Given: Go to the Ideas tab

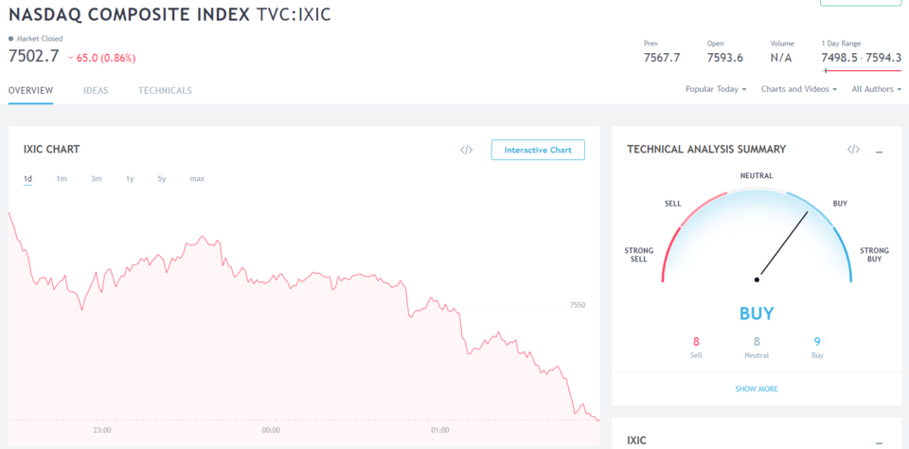Looking at the screenshot, I should [x=96, y=91].
